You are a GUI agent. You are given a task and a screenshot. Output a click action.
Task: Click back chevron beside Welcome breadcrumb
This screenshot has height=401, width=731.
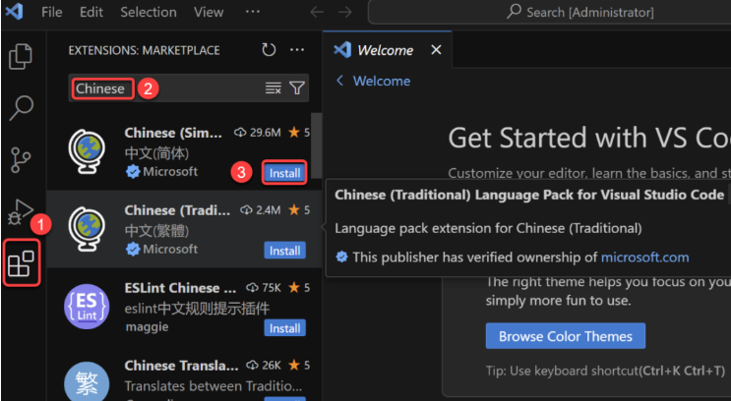click(339, 81)
